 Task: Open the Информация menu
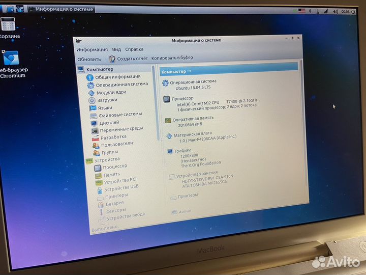(92, 49)
